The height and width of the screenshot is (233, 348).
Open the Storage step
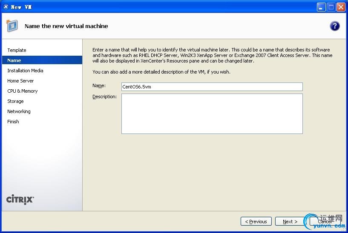(15, 101)
